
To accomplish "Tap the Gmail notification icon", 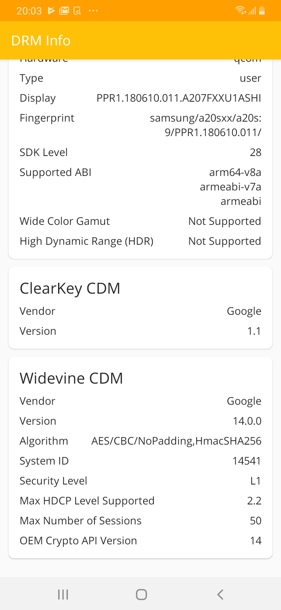I will tap(64, 11).
